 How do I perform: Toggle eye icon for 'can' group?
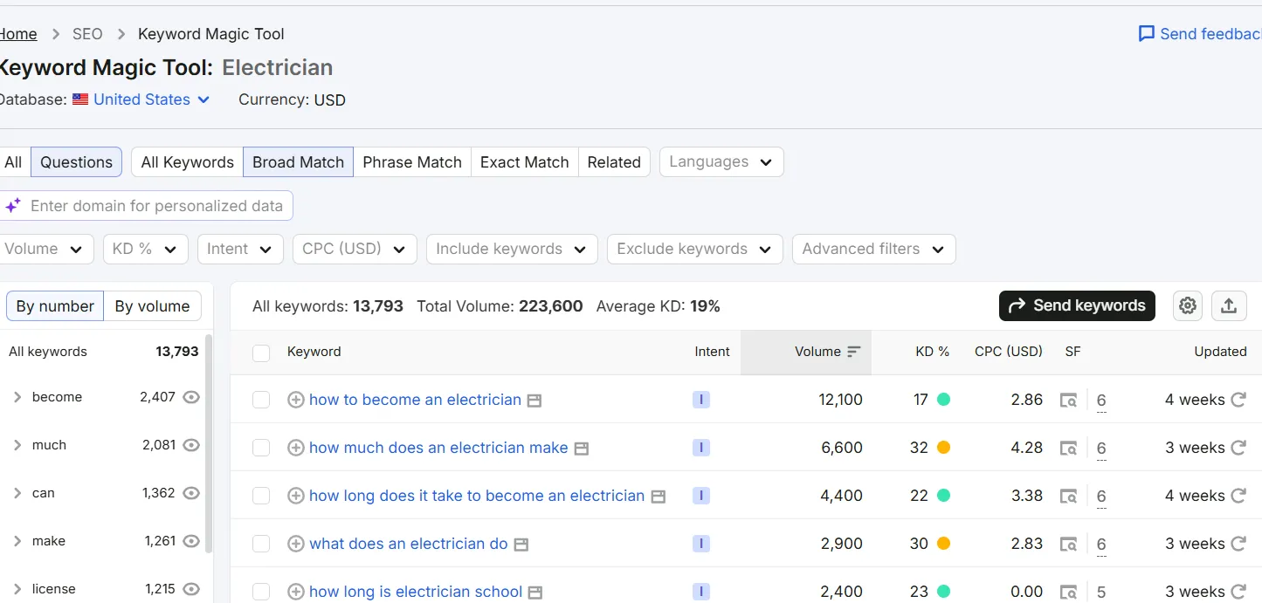pyautogui.click(x=191, y=493)
